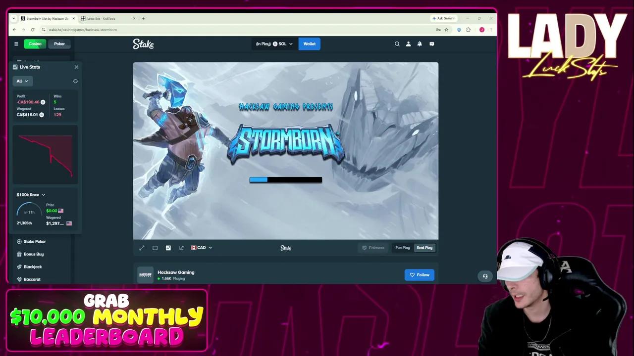Expand the $100k Race dropdown
The height and width of the screenshot is (356, 634).
click(x=31, y=195)
